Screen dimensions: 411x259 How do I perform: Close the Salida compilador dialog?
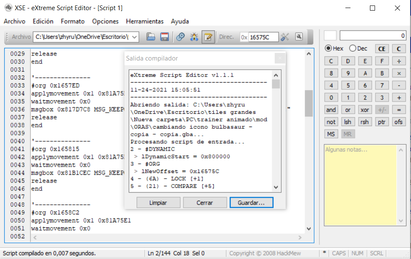point(279,58)
